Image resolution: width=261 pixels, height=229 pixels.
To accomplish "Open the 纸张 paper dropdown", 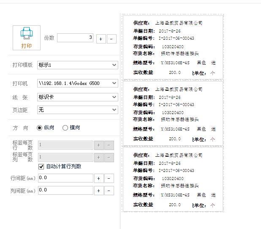I will pos(78,97).
